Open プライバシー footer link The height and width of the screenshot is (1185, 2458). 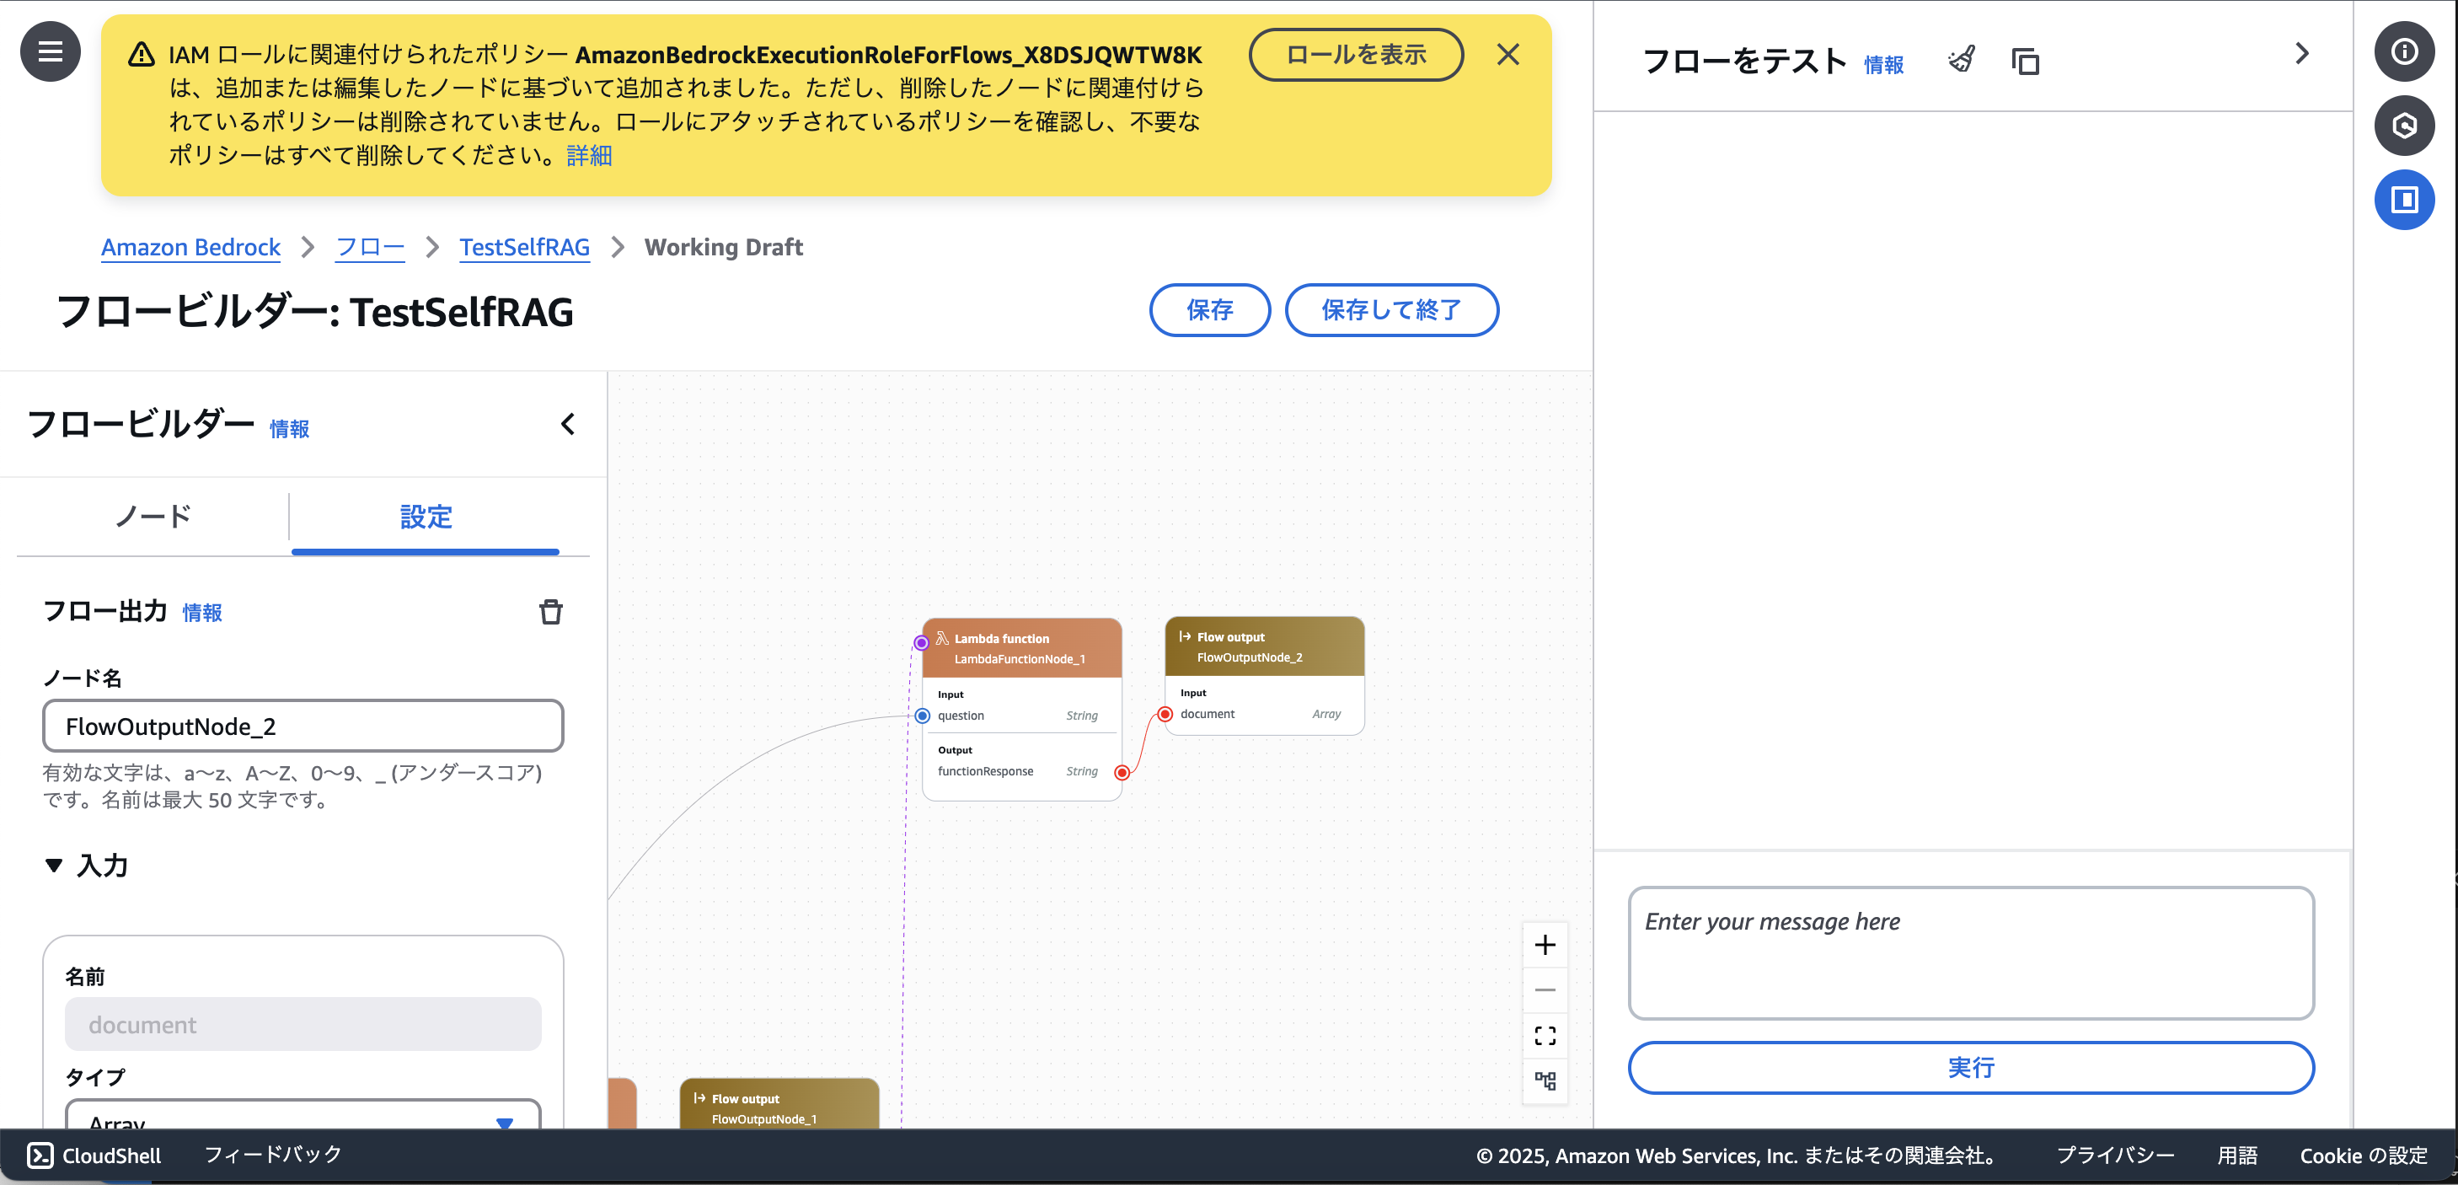pos(2115,1156)
